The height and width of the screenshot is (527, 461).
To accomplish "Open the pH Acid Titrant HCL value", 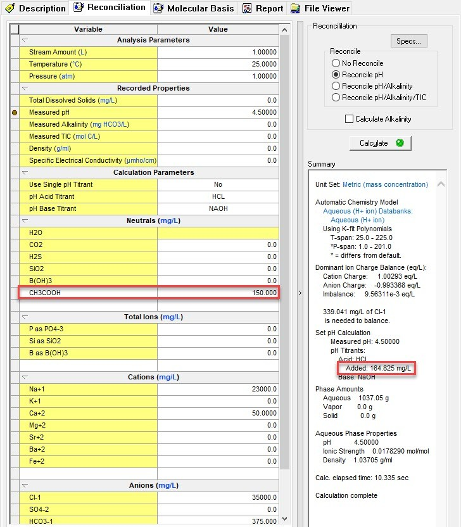I will click(x=218, y=196).
